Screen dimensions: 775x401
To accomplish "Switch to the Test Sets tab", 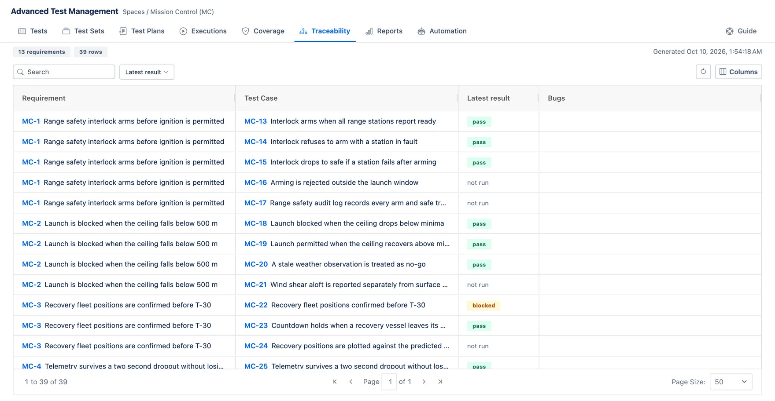I will coord(83,31).
